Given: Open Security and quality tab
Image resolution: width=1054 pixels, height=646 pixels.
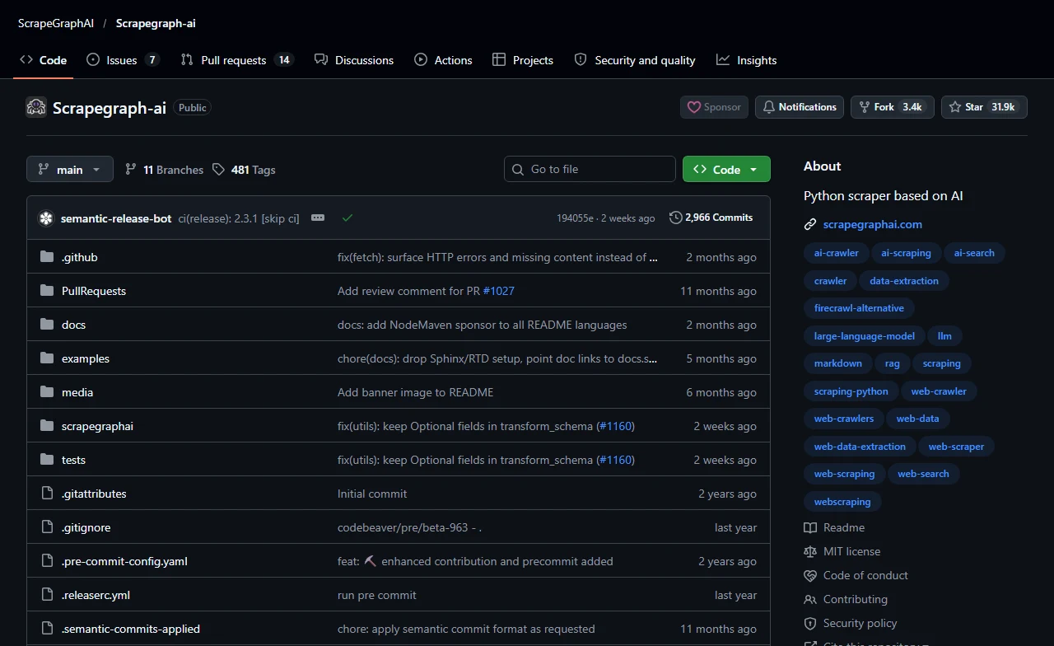Looking at the screenshot, I should pyautogui.click(x=635, y=60).
